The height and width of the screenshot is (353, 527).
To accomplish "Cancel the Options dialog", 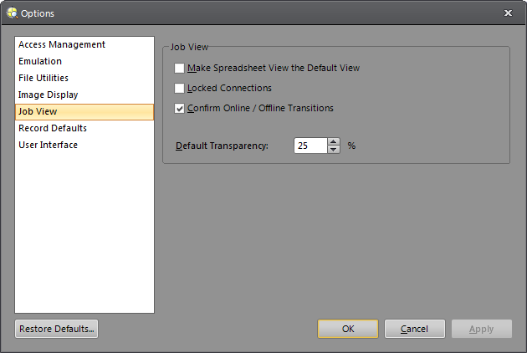I will coord(415,329).
